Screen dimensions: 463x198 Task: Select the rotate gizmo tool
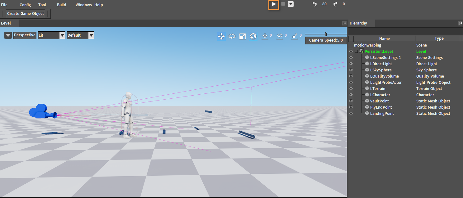click(232, 36)
